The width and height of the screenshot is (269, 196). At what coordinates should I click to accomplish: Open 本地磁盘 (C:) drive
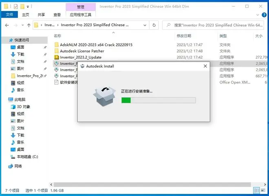27,157
